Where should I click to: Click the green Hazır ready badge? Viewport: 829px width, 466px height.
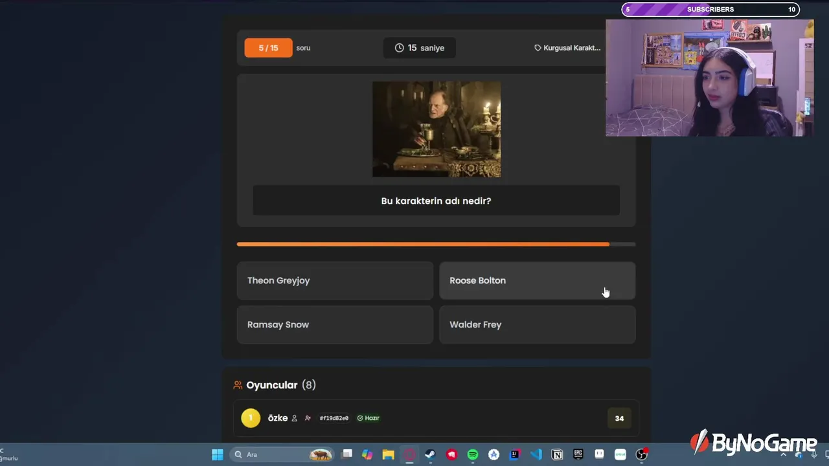(369, 418)
